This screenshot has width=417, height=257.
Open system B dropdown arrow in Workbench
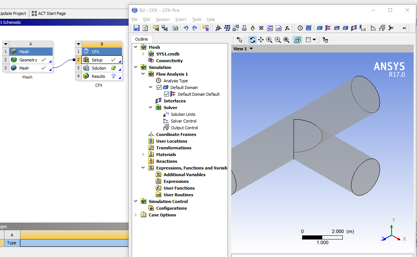point(78,44)
